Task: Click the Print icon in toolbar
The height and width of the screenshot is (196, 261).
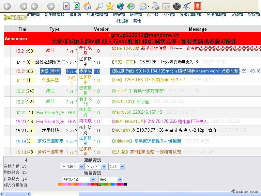Action: [156, 6]
